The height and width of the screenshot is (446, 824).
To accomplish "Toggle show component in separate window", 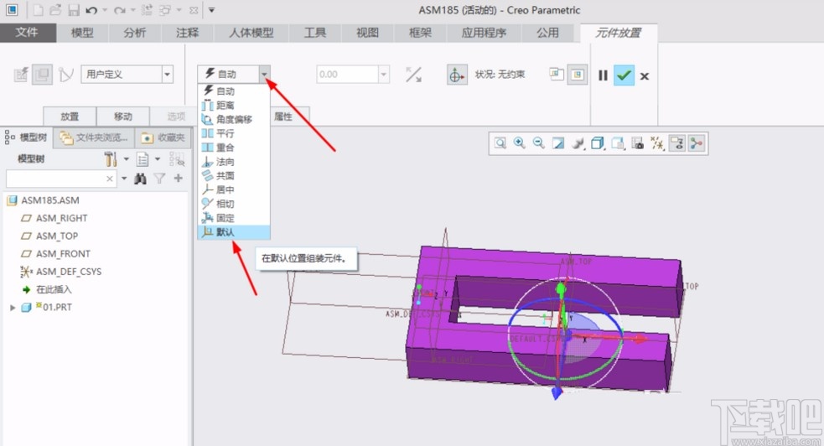I will pos(557,75).
